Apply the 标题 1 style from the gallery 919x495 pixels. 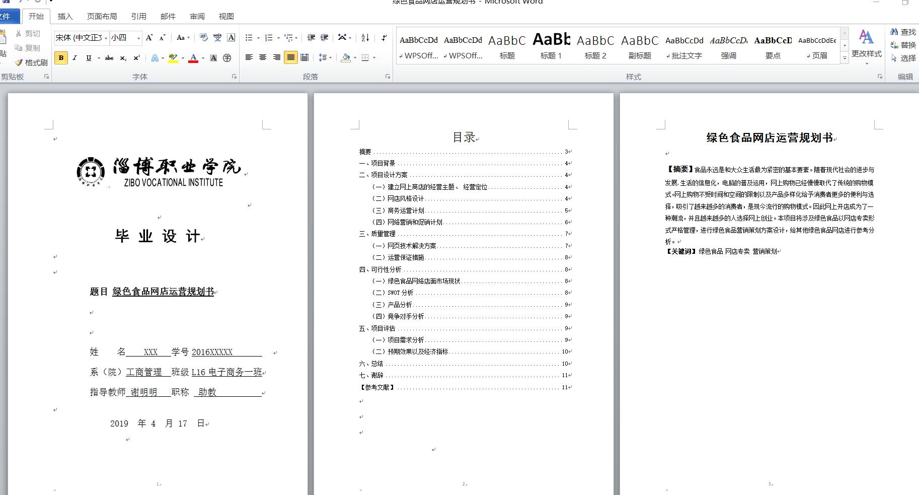[x=552, y=45]
